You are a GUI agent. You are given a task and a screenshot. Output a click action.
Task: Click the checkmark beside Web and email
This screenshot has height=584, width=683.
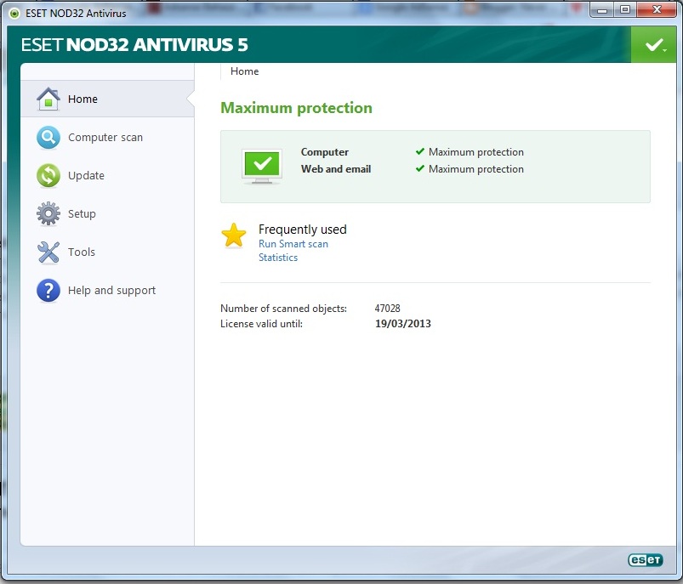click(x=419, y=169)
